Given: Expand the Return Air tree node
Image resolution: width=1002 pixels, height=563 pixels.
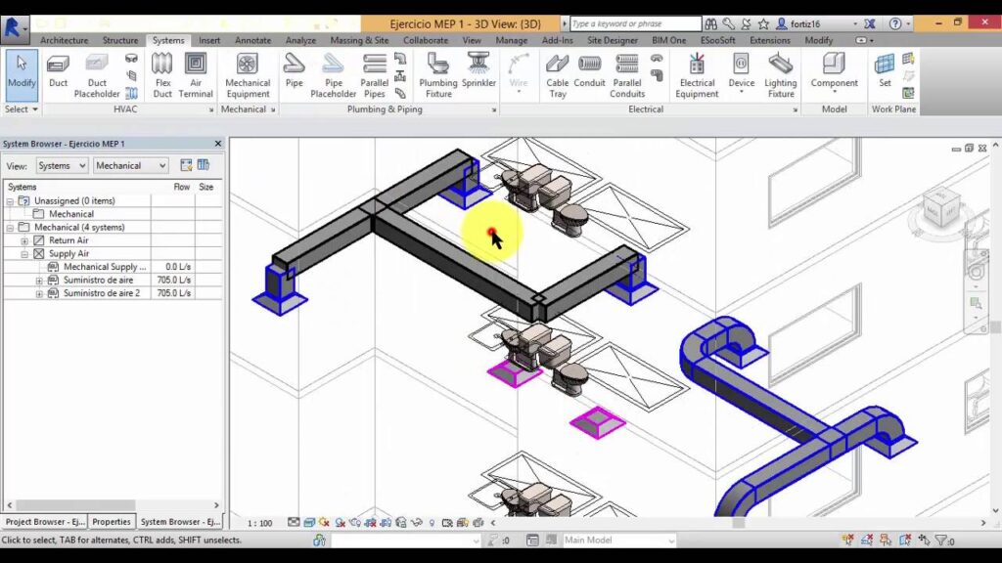Looking at the screenshot, I should (24, 240).
